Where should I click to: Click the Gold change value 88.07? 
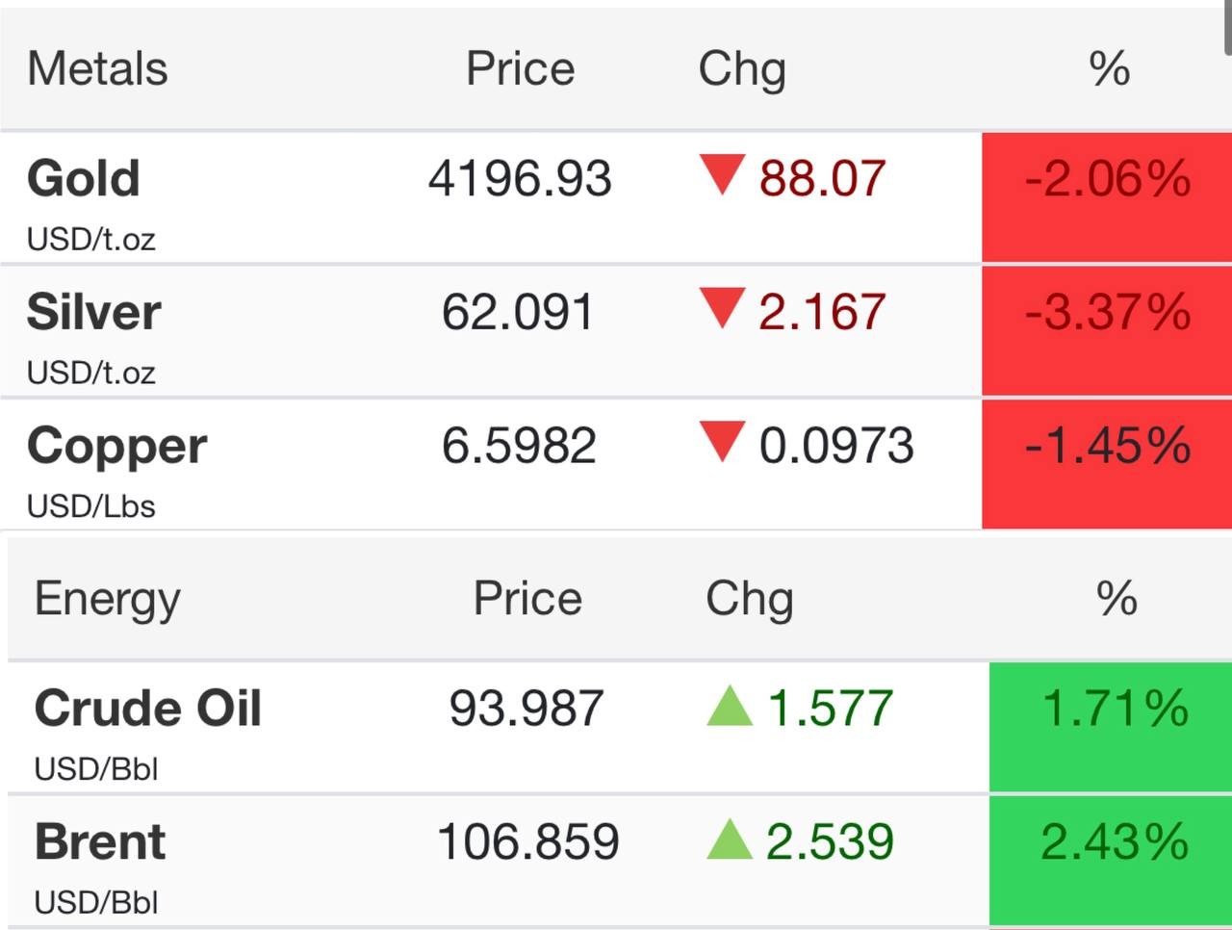click(822, 179)
